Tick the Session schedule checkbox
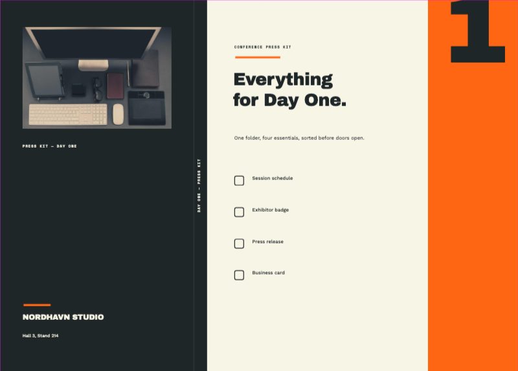The height and width of the screenshot is (371, 518). pyautogui.click(x=239, y=181)
